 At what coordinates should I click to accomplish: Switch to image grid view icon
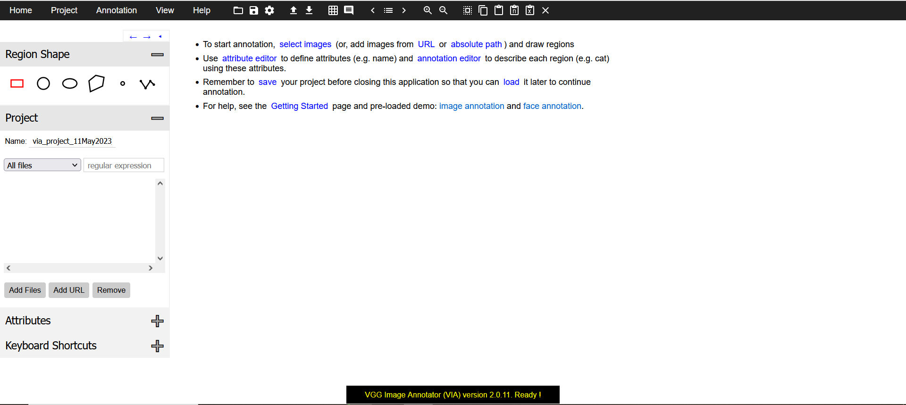point(333,10)
